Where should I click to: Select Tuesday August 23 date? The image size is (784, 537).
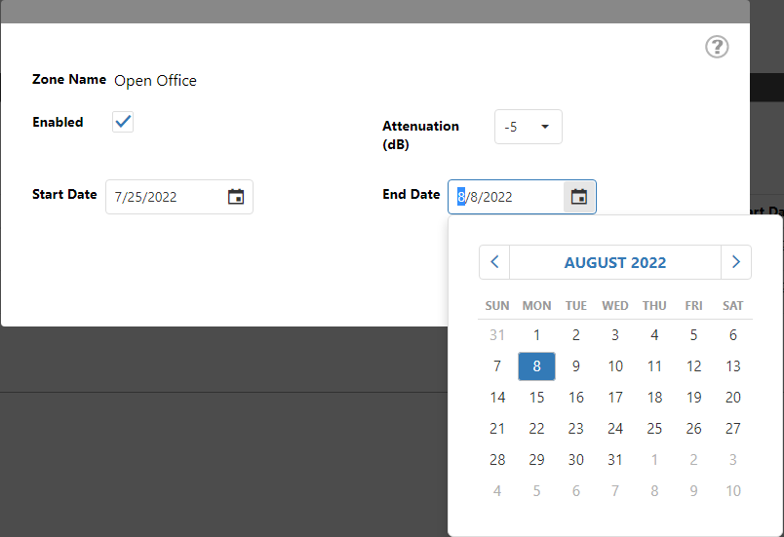[576, 429]
